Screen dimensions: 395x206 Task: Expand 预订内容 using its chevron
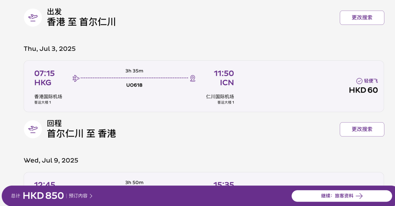(x=91, y=196)
